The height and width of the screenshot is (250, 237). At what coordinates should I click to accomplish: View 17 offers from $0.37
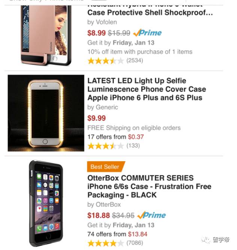click(x=116, y=137)
